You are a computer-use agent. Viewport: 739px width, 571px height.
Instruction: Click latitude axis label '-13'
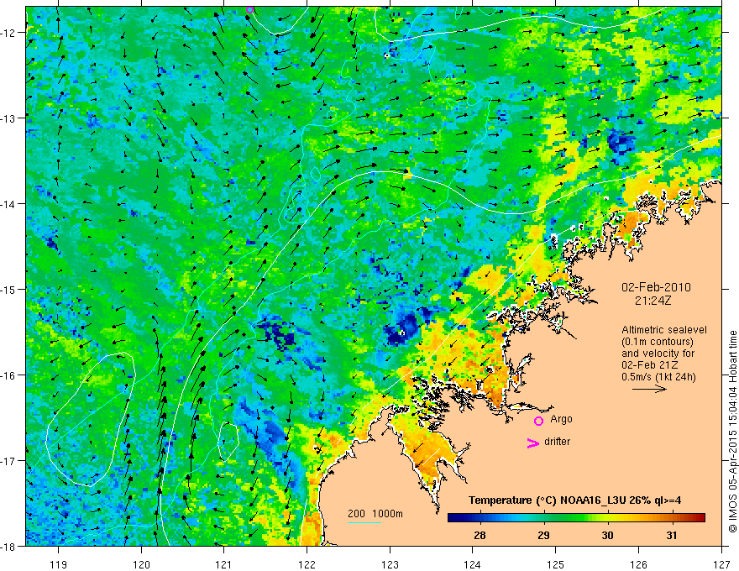[9, 118]
